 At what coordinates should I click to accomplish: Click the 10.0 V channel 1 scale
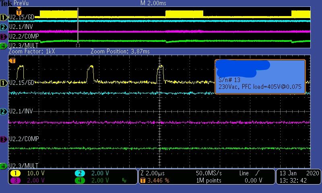36,173
